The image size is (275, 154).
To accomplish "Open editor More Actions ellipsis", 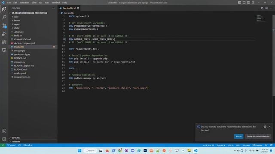I will [271, 8].
